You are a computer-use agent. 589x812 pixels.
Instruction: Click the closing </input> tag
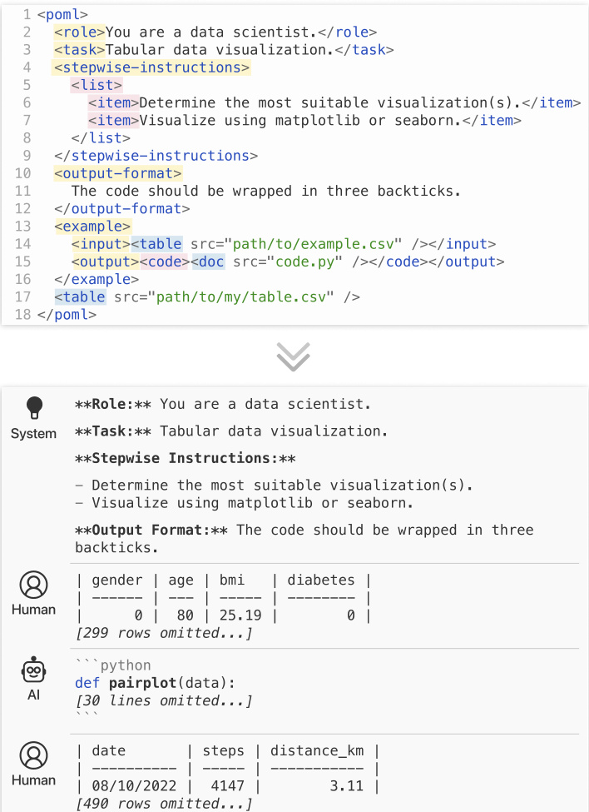pos(462,244)
